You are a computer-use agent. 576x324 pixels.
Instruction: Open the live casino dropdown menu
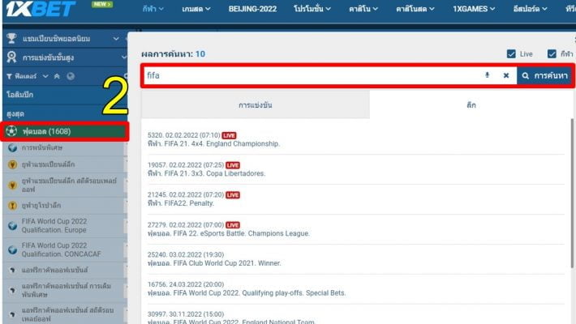click(415, 9)
